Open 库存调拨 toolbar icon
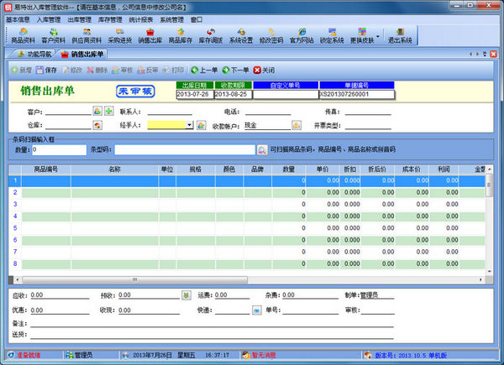This screenshot has height=365, width=504. 211,34
